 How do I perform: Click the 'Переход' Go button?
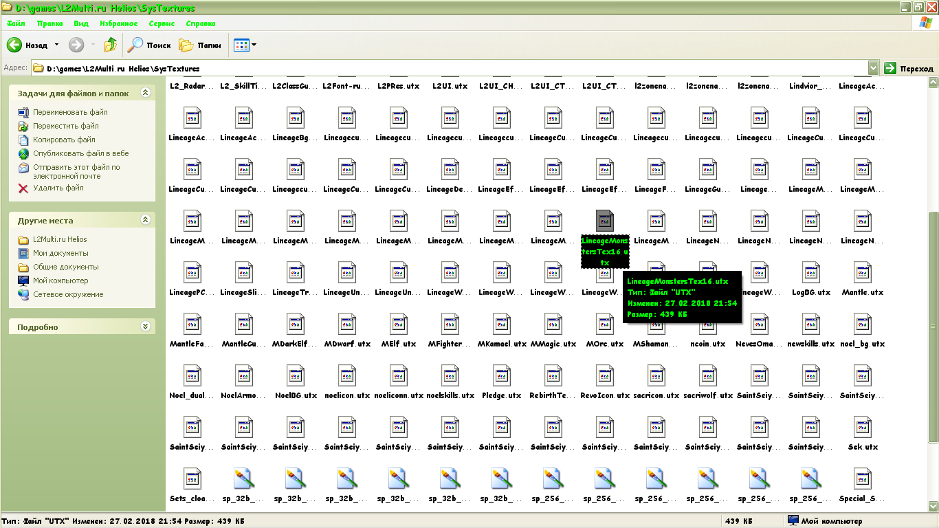click(x=909, y=68)
